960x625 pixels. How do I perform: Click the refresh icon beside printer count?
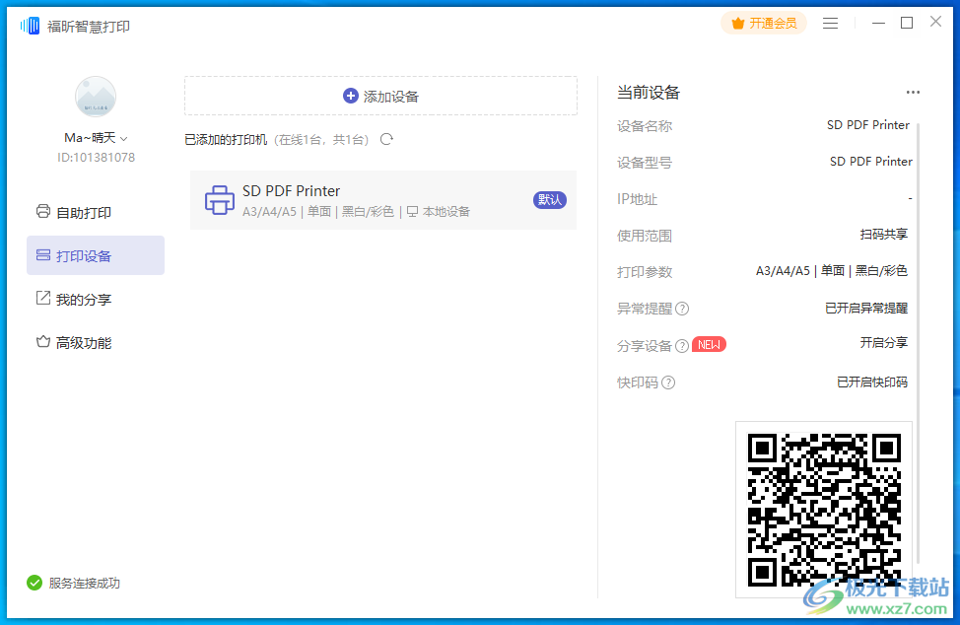[x=386, y=140]
